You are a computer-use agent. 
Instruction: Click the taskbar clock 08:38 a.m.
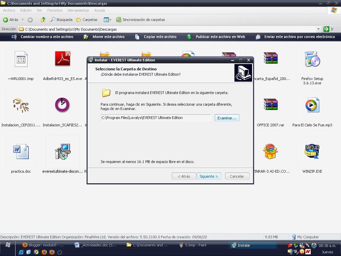pos(327,246)
